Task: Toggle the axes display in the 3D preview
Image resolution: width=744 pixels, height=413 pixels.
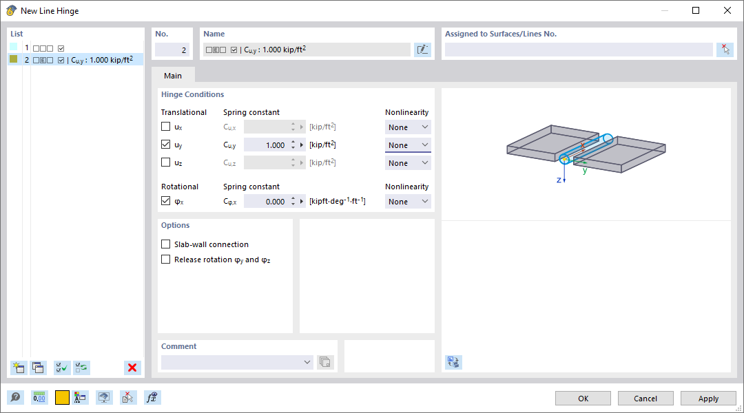Action: pos(453,361)
